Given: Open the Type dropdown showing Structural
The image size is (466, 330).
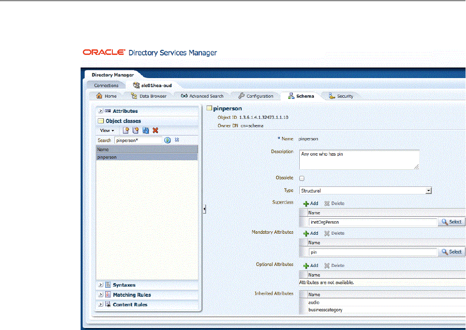Looking at the screenshot, I should pos(365,190).
